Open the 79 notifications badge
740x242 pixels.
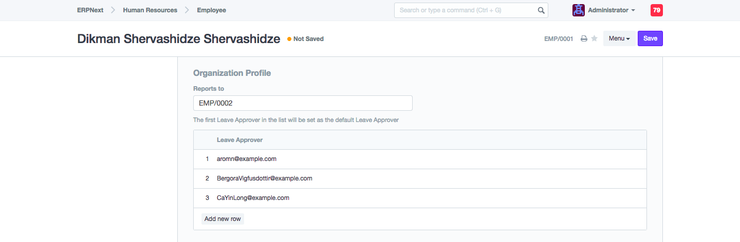[656, 10]
